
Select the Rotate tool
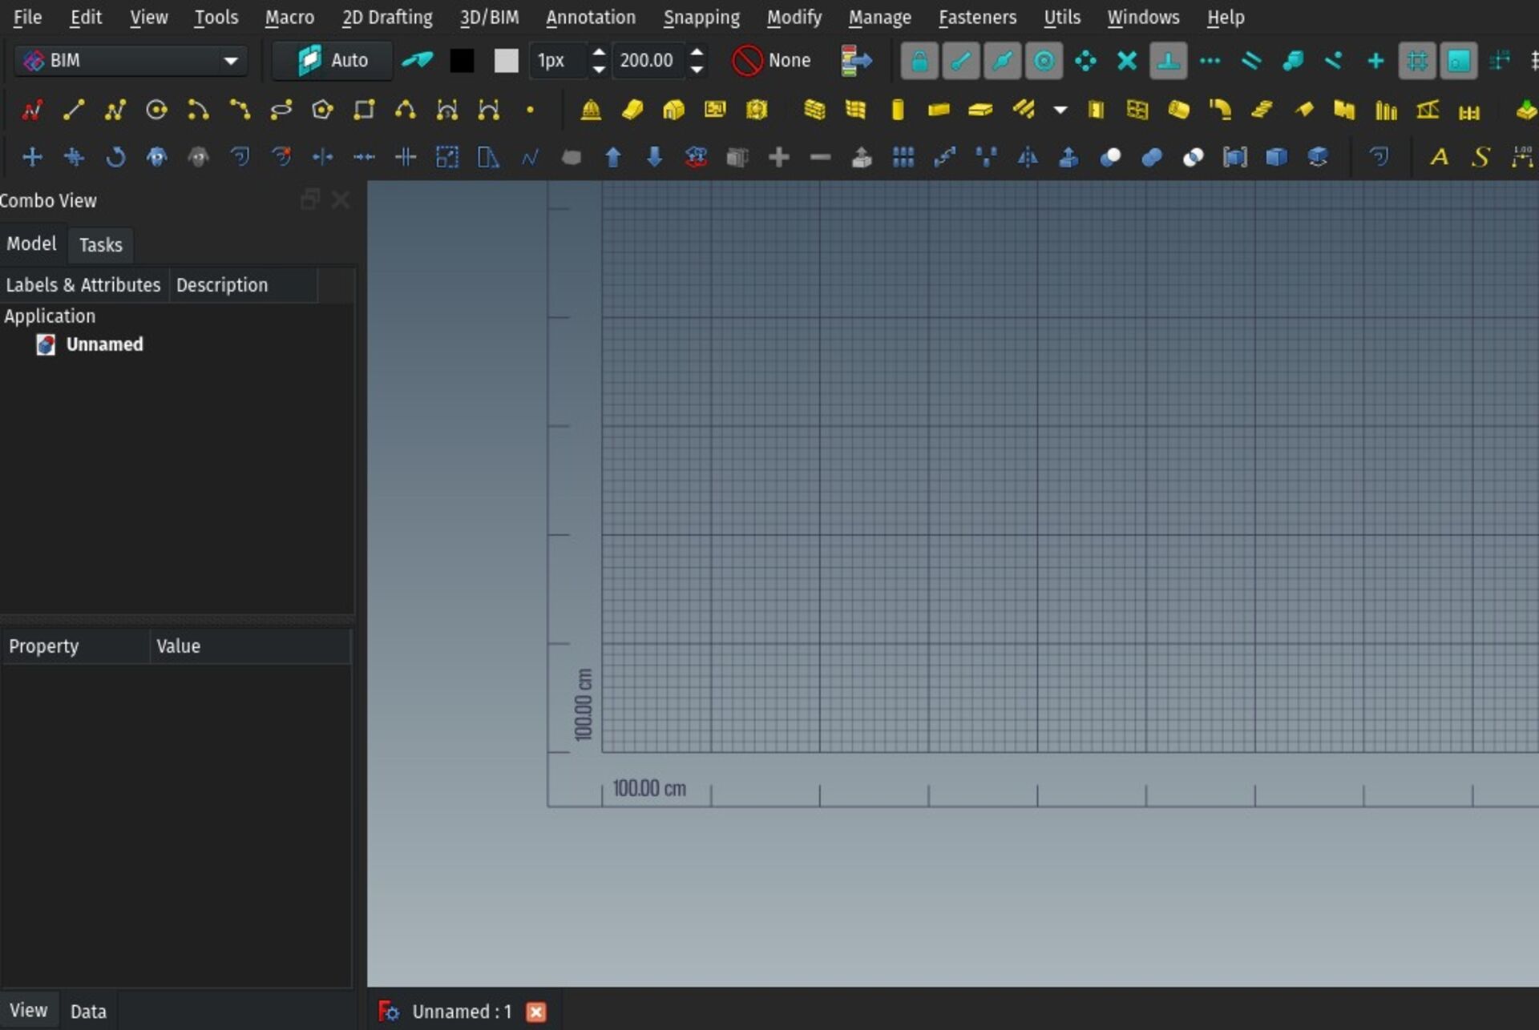pyautogui.click(x=115, y=157)
